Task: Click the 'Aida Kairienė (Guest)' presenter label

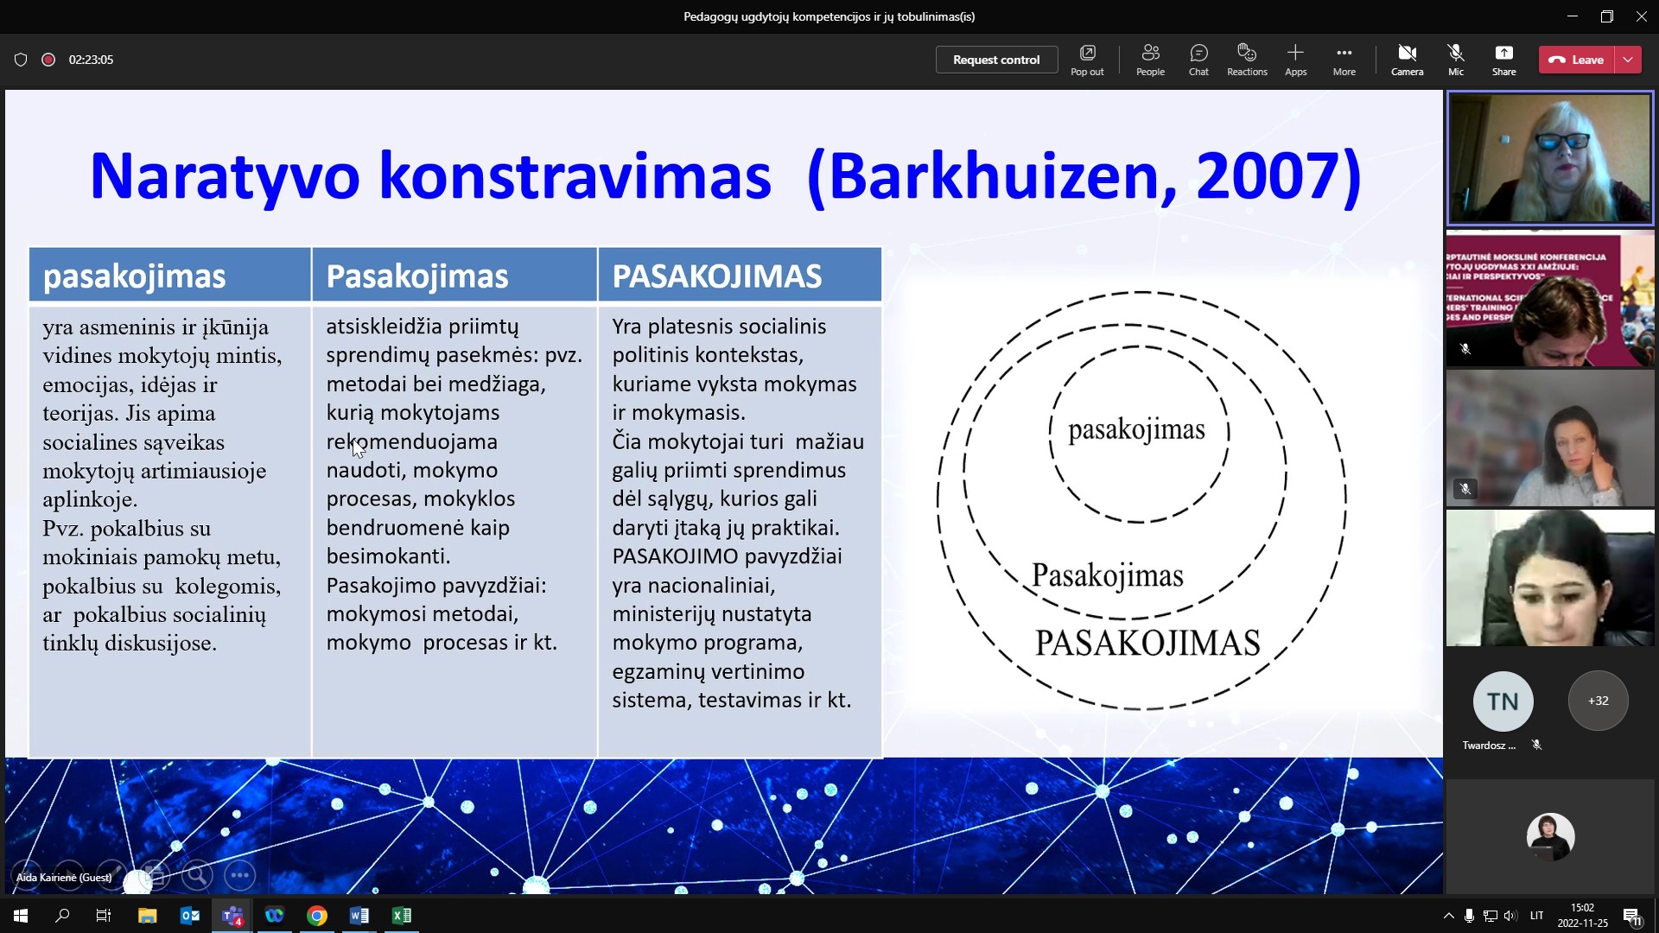Action: (x=64, y=878)
